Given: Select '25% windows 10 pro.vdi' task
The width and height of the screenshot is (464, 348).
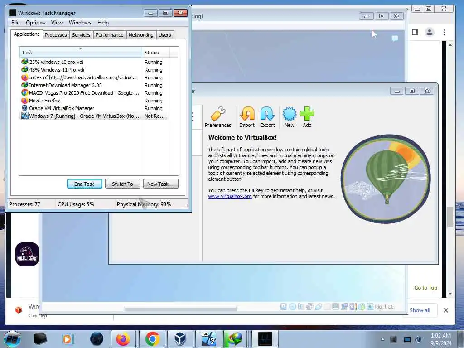Looking at the screenshot, I should [x=95, y=62].
